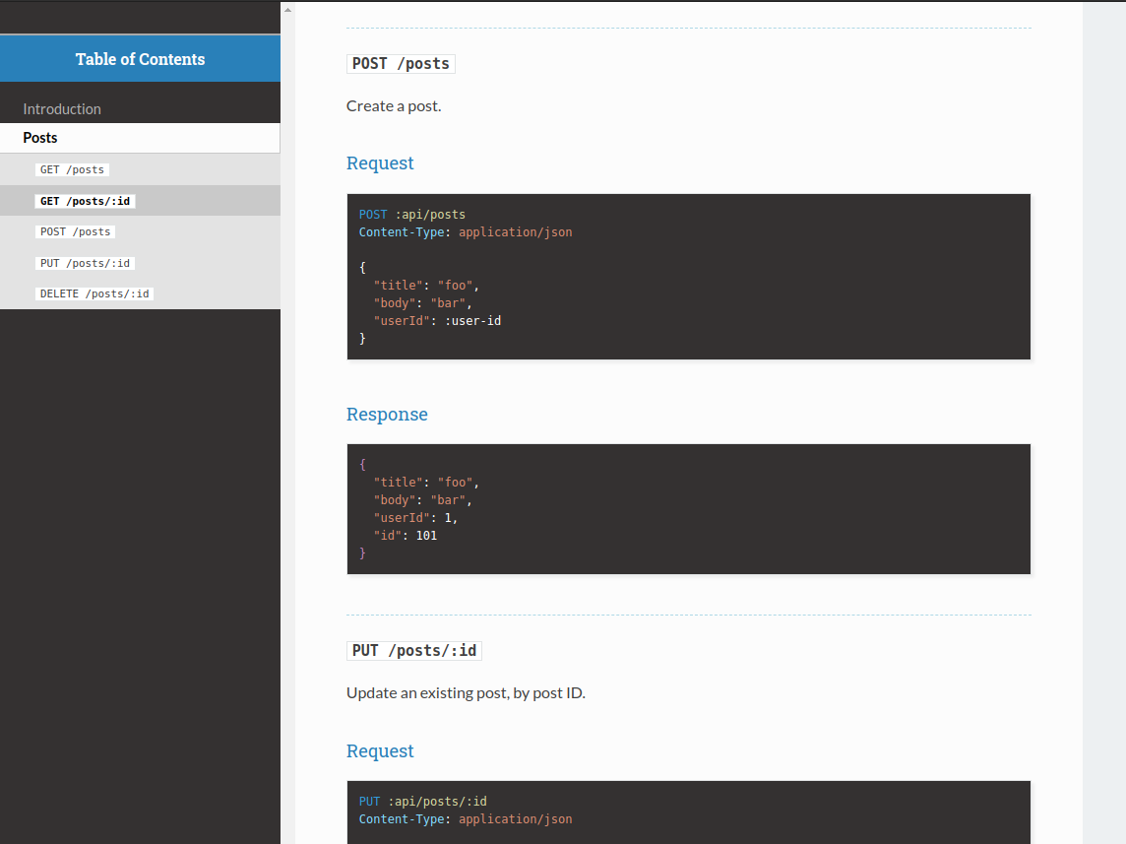Click the "PUT :api/posts/:id" code line
The width and height of the screenshot is (1126, 844).
(423, 802)
